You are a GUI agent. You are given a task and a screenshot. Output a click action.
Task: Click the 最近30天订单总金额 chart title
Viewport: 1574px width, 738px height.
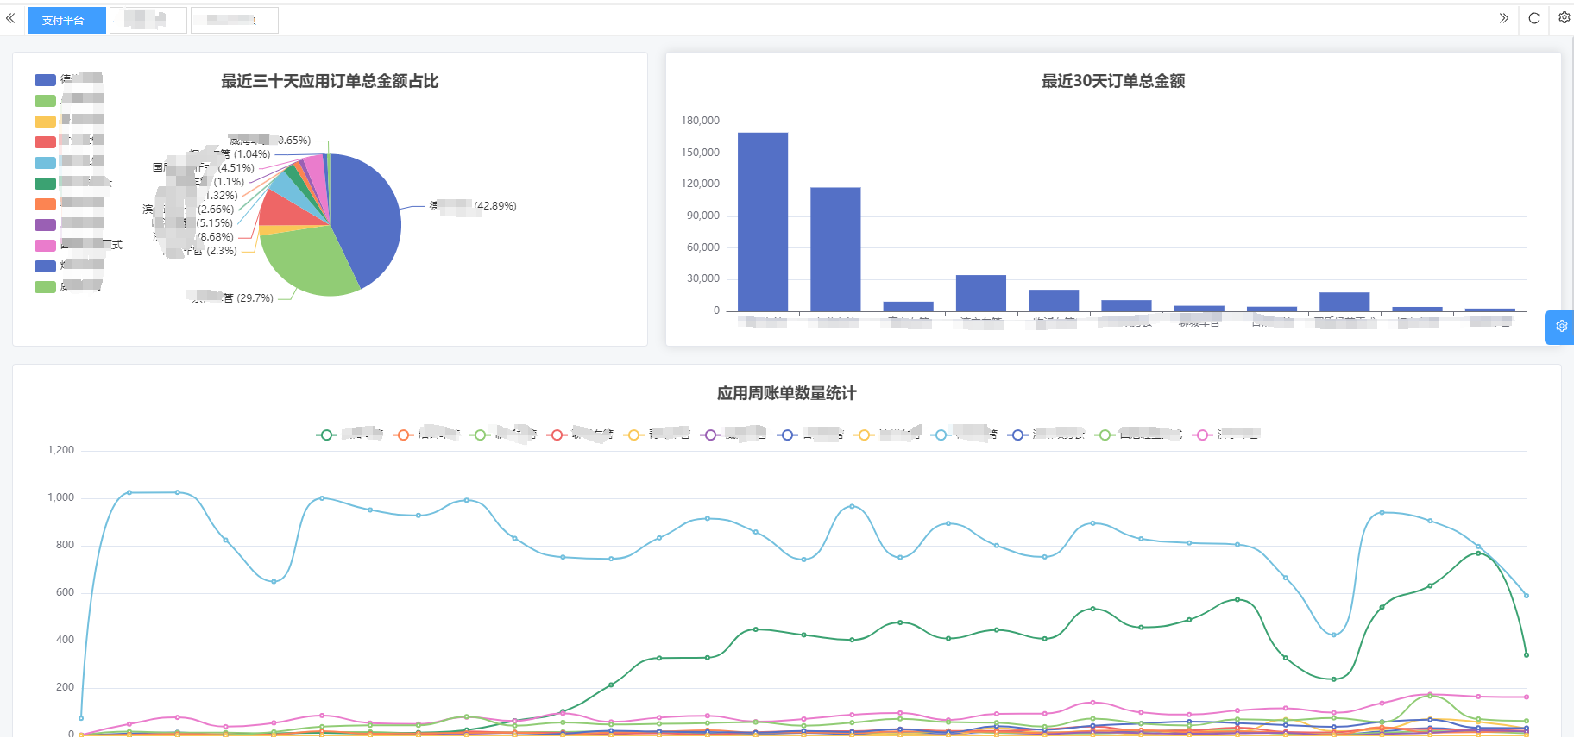pyautogui.click(x=1113, y=81)
